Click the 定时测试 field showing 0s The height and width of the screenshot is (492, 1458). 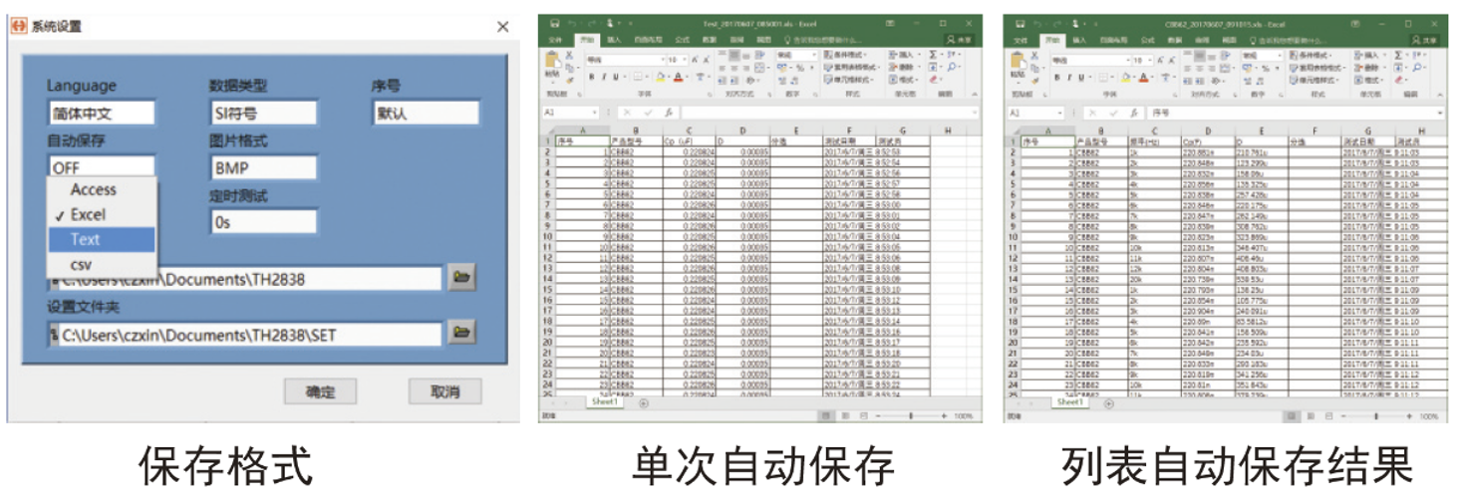click(x=262, y=222)
